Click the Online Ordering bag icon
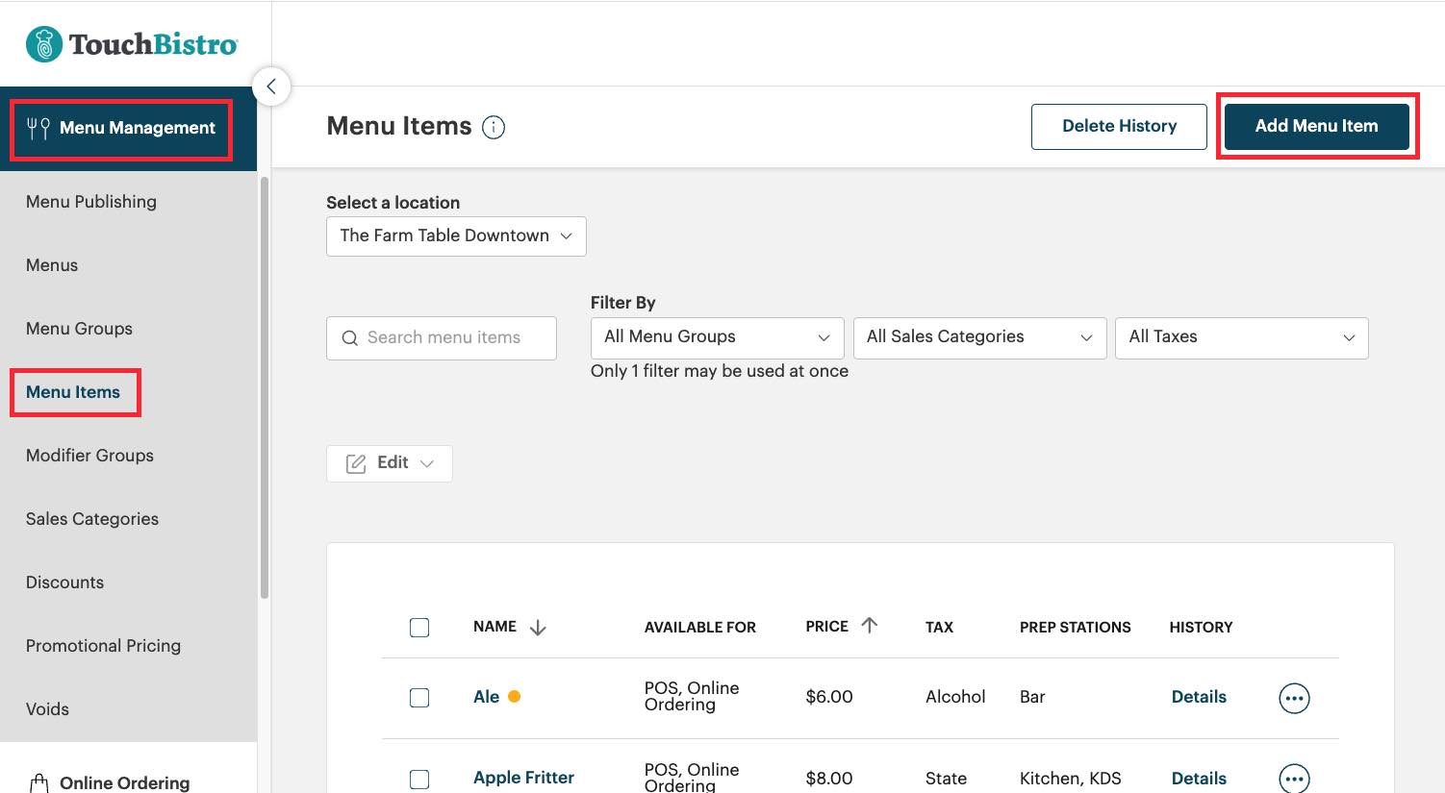 point(39,781)
